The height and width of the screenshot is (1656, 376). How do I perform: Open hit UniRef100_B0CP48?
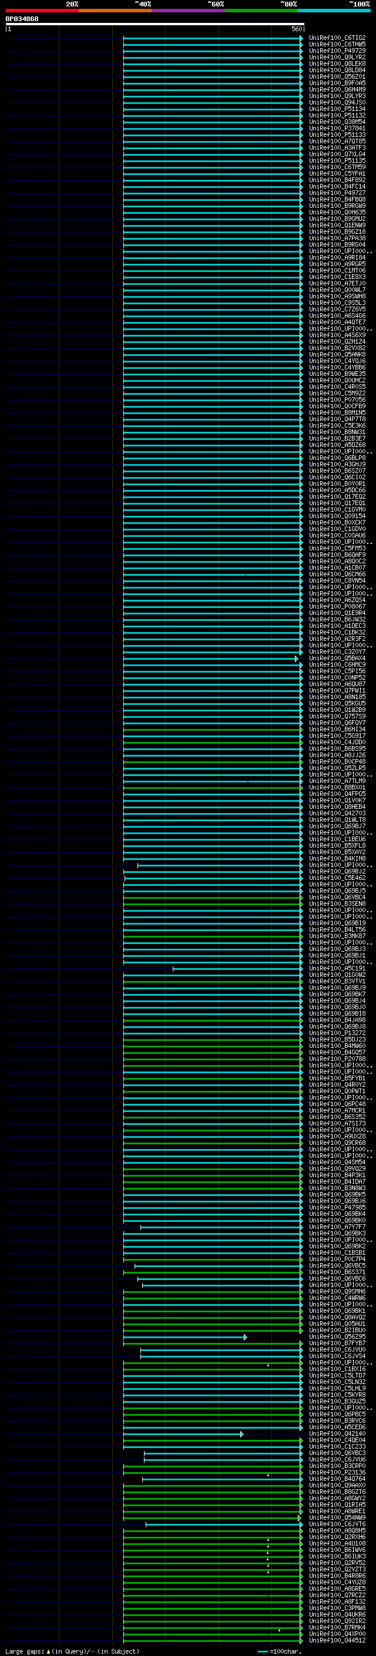tap(337, 762)
